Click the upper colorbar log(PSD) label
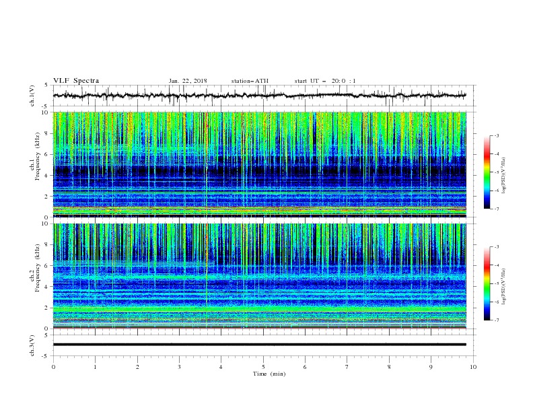The height and width of the screenshot is (412, 533). [x=504, y=175]
